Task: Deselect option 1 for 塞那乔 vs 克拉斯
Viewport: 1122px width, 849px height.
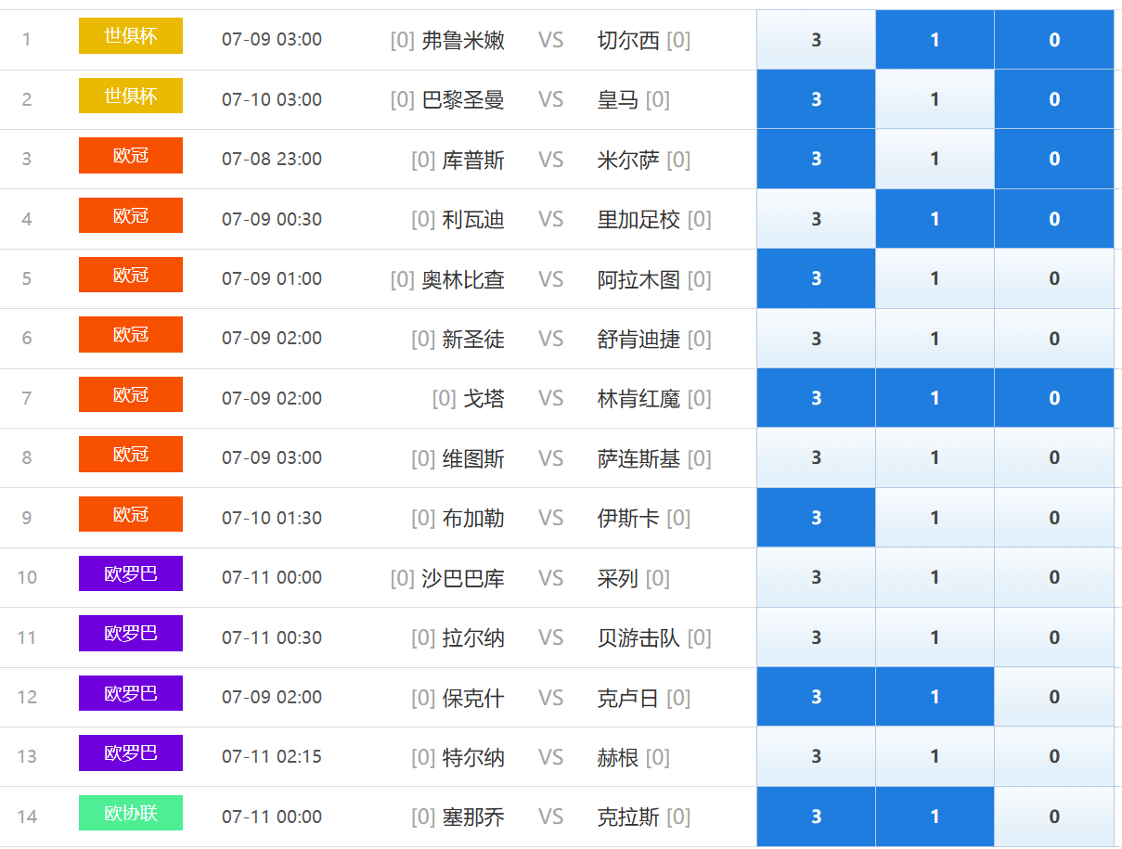Action: 935,817
